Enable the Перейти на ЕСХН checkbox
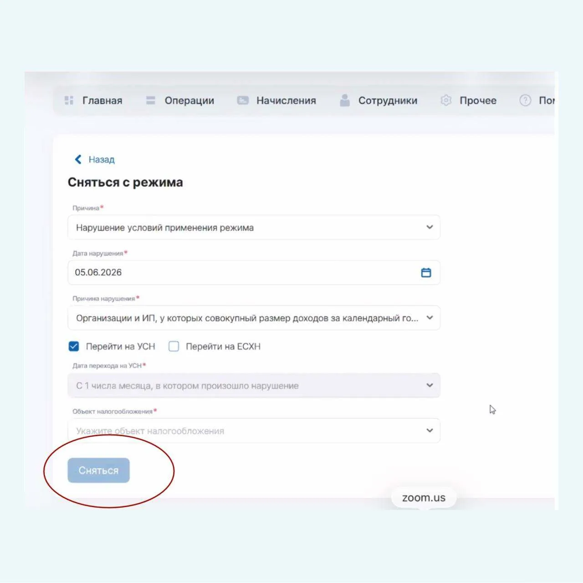Screen dimensions: 583x583 pyautogui.click(x=174, y=346)
